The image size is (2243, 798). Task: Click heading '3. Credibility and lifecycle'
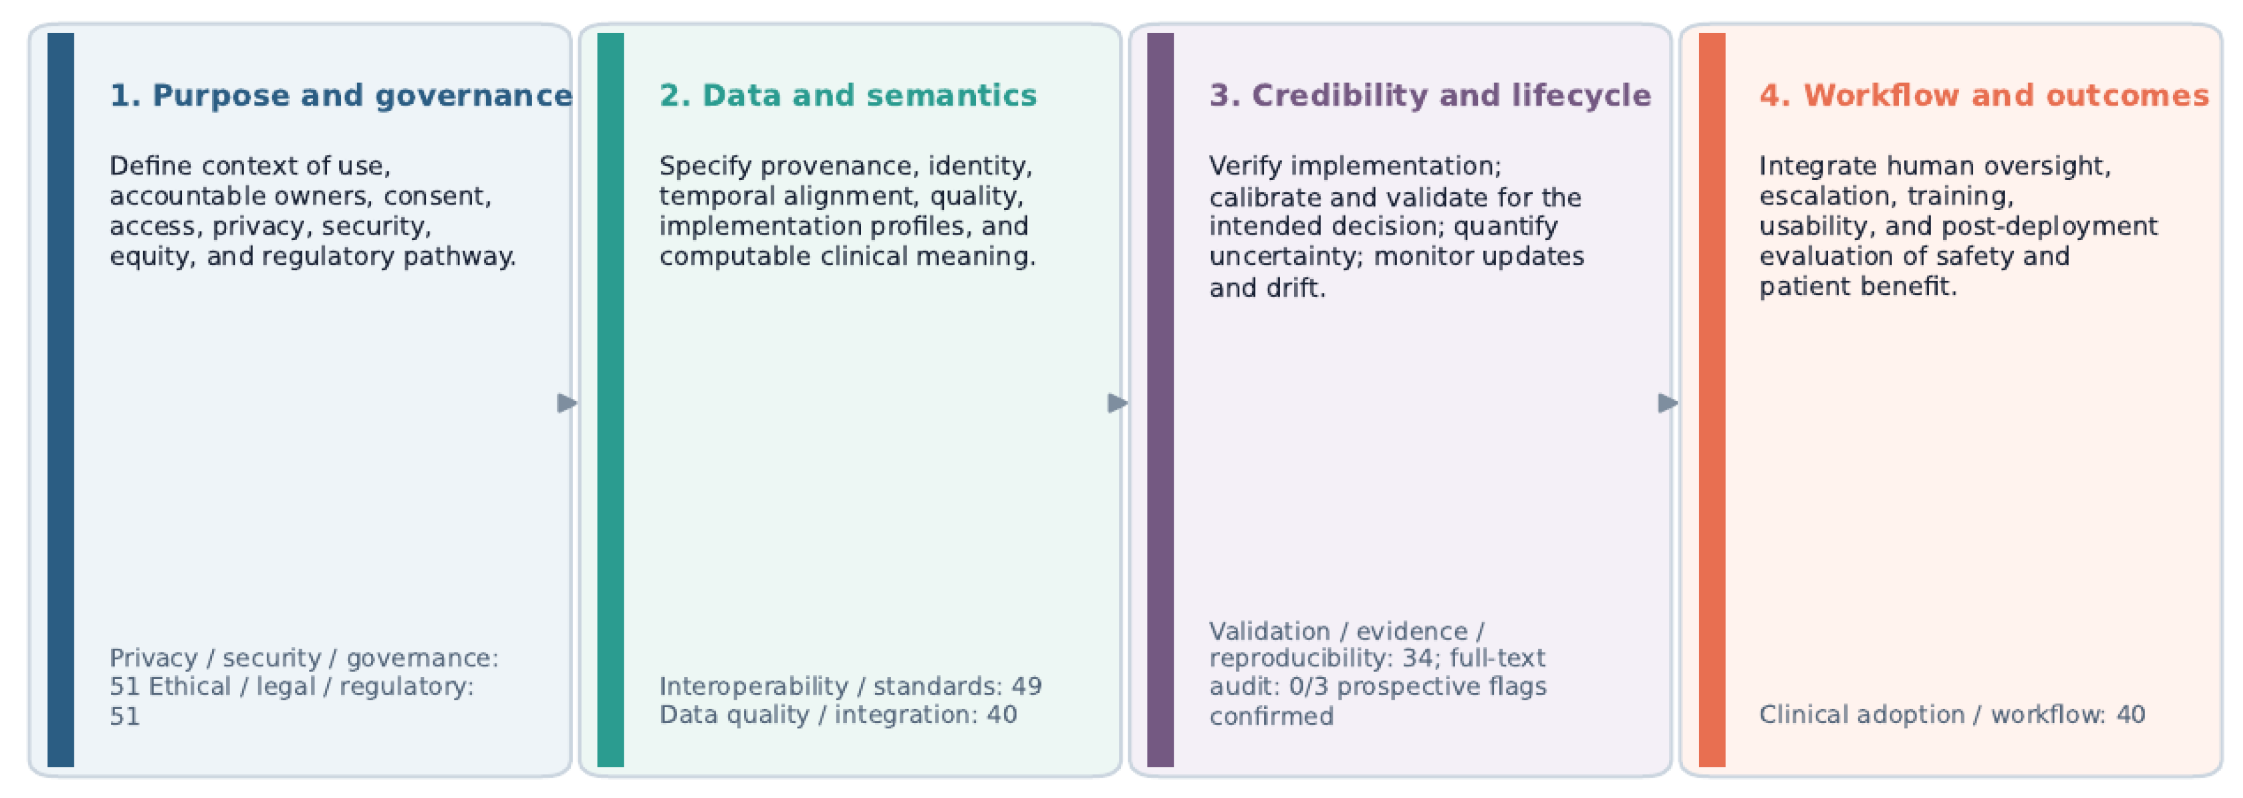pos(1430,95)
